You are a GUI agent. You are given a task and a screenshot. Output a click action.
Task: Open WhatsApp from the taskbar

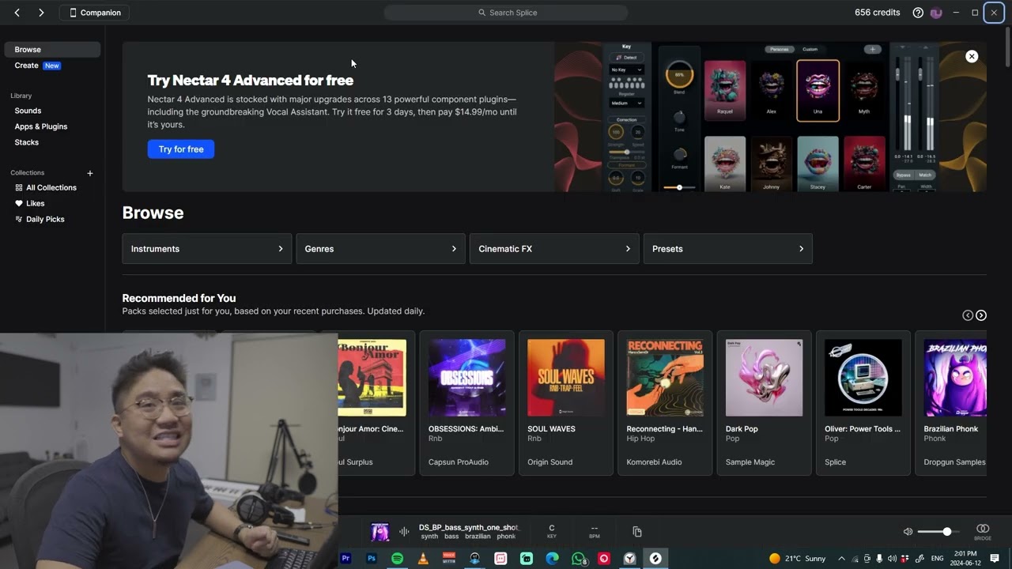tap(579, 559)
